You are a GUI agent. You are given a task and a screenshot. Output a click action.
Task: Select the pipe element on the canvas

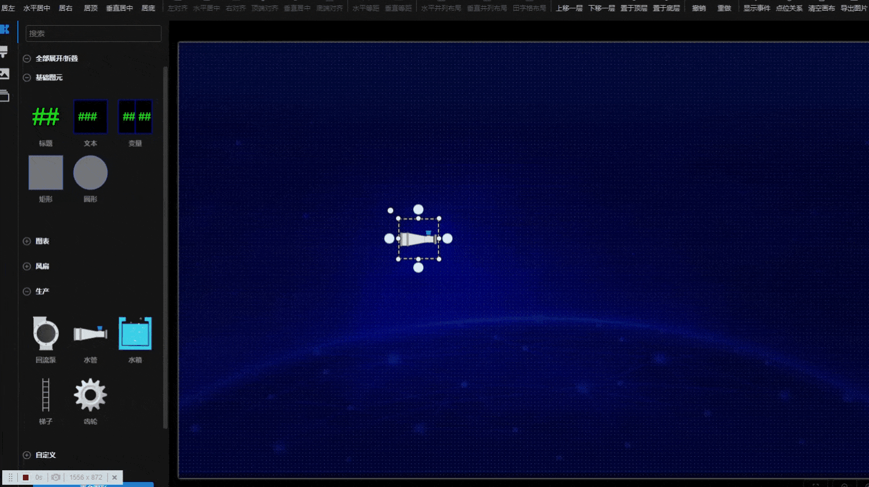click(x=418, y=238)
